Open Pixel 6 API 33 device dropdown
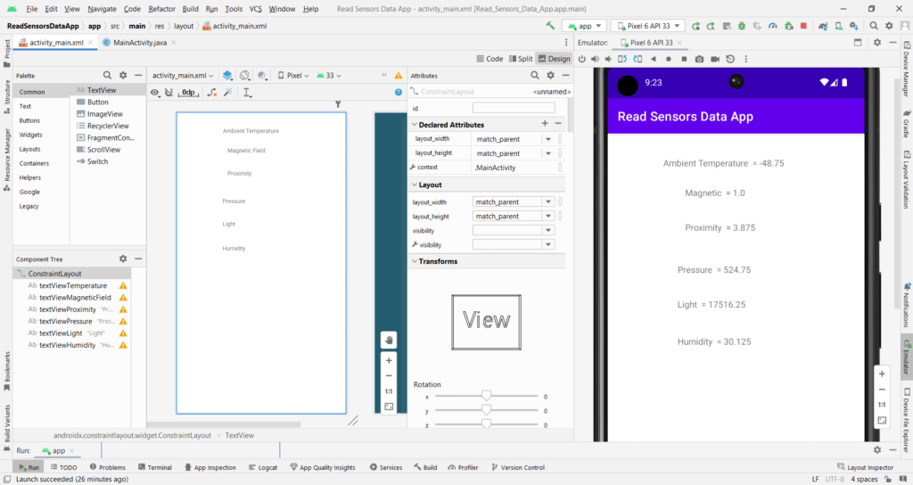Screen dimensions: 913x485 pyautogui.click(x=648, y=26)
